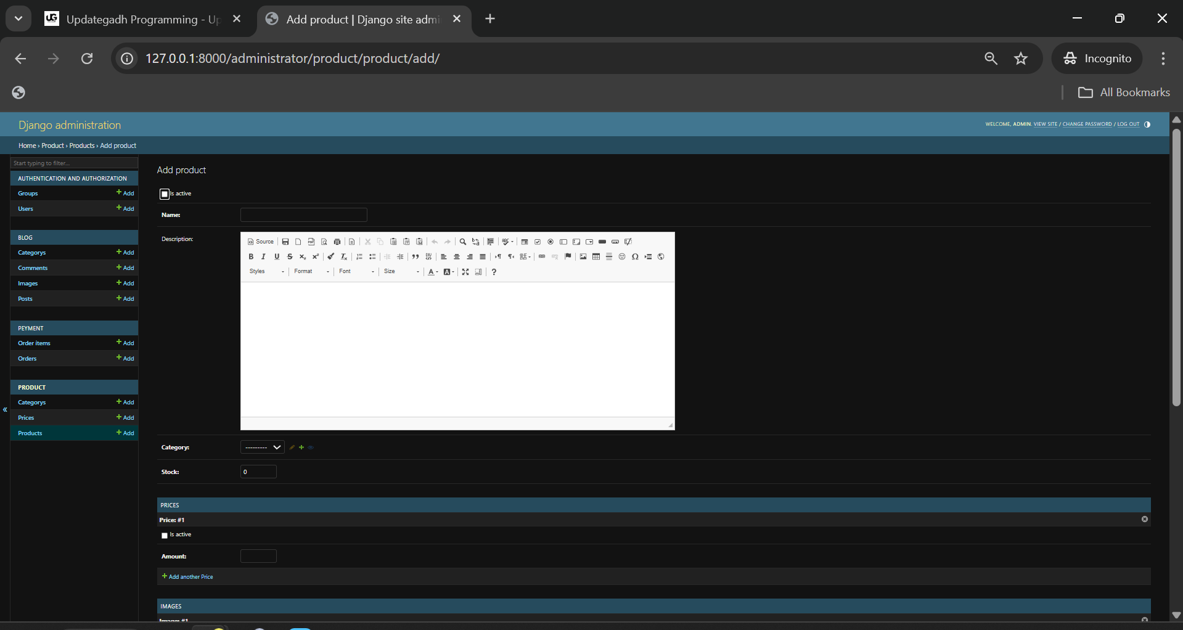Image resolution: width=1183 pixels, height=630 pixels.
Task: Insert special character with the Omega icon
Action: 635,256
